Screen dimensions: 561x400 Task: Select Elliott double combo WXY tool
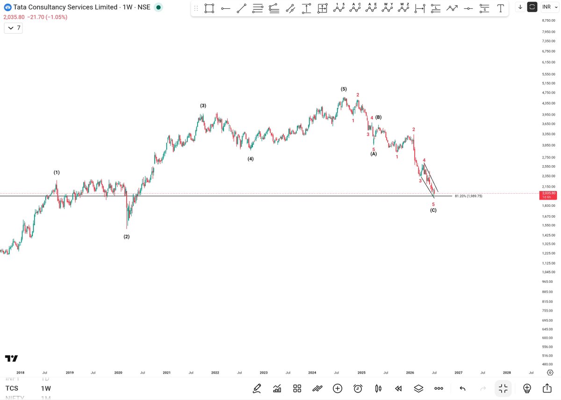tap(388, 8)
